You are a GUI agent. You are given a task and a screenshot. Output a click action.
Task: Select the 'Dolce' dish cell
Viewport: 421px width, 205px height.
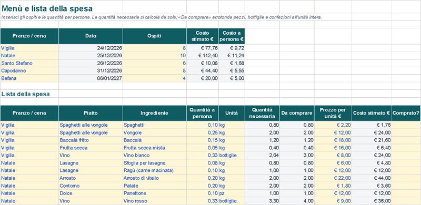click(91, 193)
